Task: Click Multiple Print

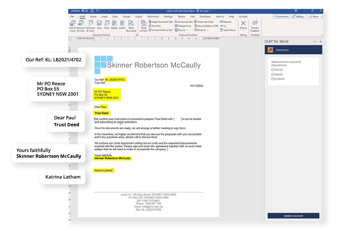Action: click(183, 26)
